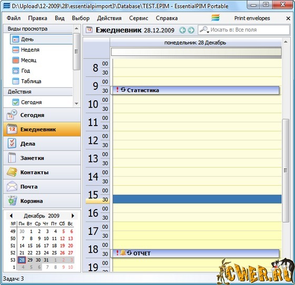Click the Задач: 3 status bar entry
The height and width of the screenshot is (285, 295).
point(13,279)
